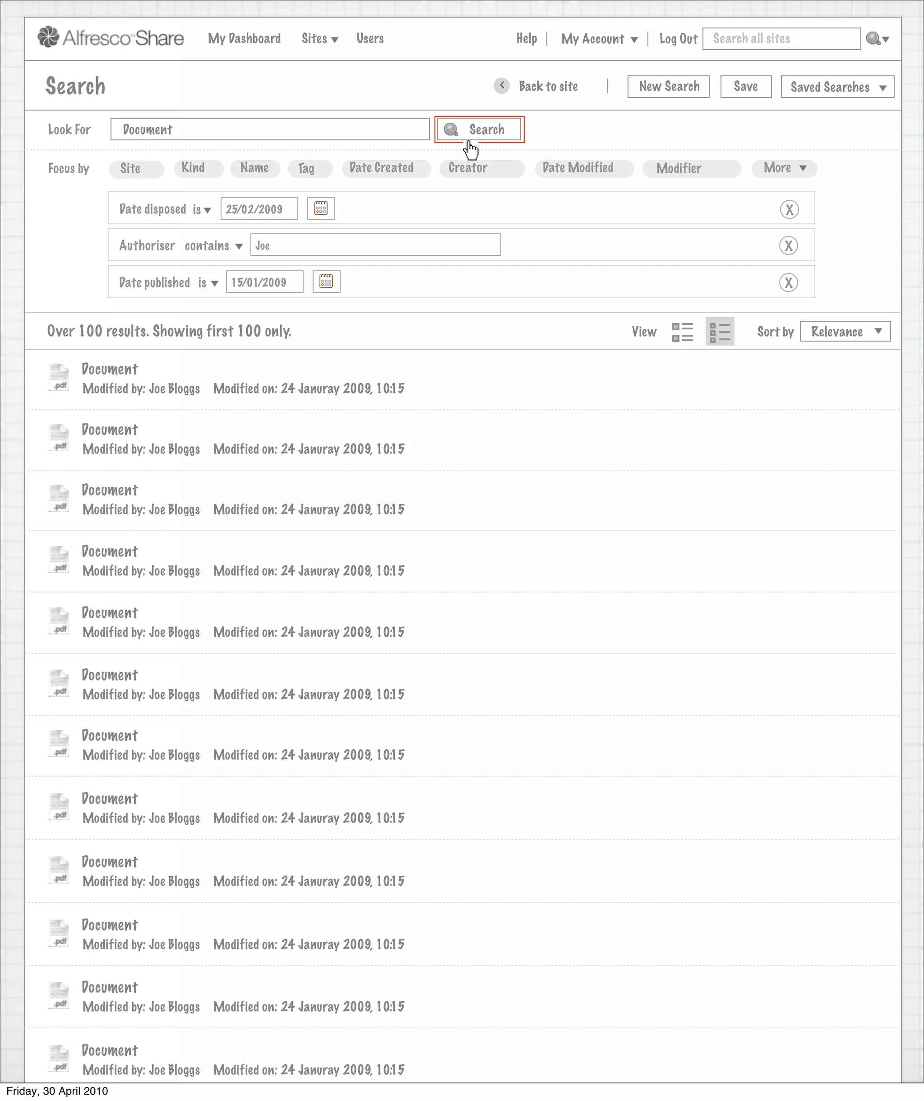Toggle the Kind focus filter
This screenshot has width=924, height=1101.
pos(198,168)
